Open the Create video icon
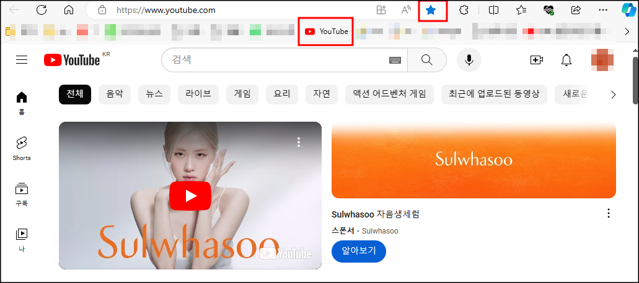This screenshot has height=283, width=639. tap(537, 60)
